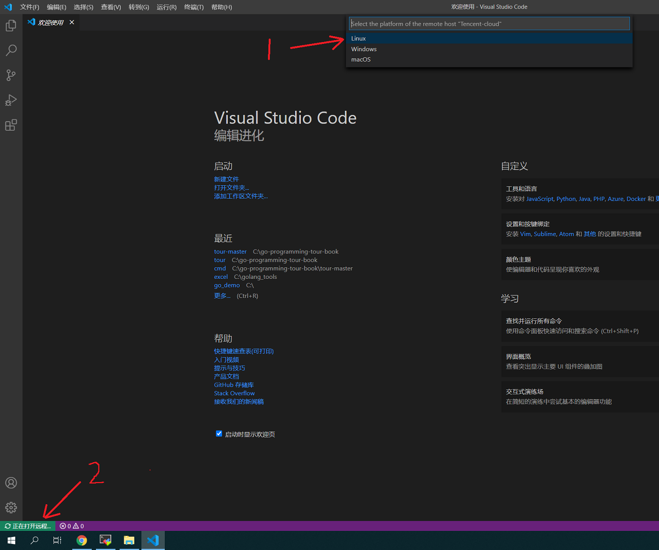Click the 更多... recent link
659x550 pixels.
tap(222, 296)
